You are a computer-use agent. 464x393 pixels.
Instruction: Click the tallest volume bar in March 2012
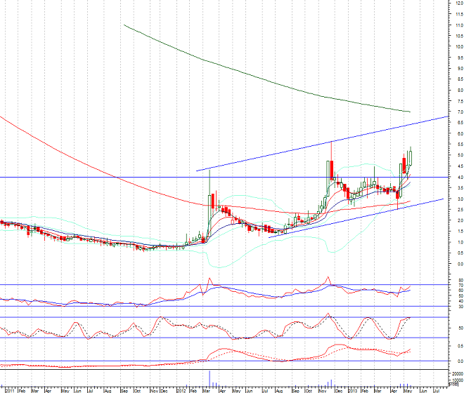[x=210, y=378]
